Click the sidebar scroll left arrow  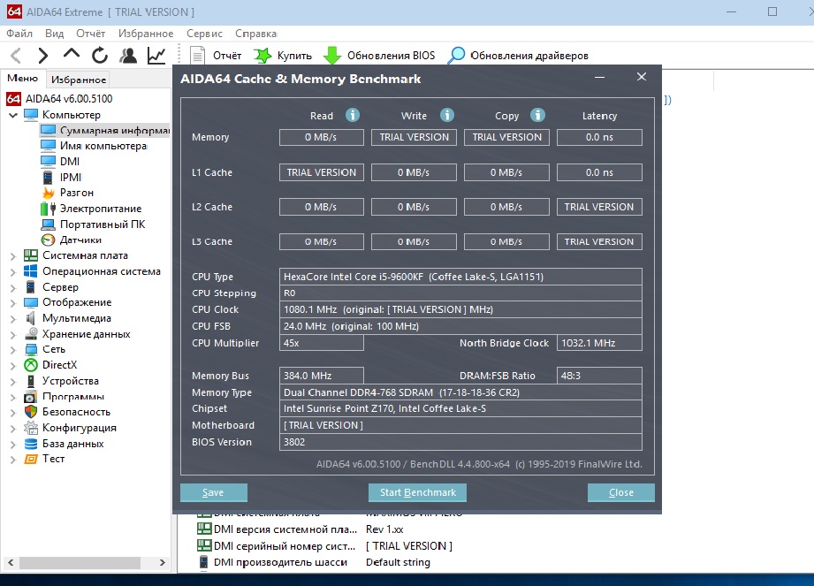[x=11, y=563]
